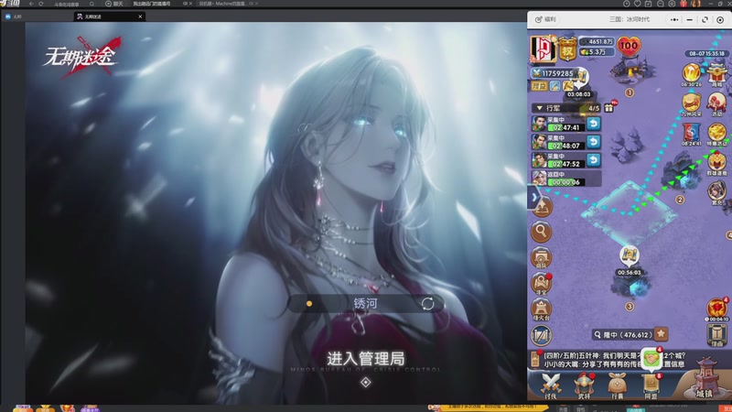Click the 4651.8万 resource counter

click(597, 41)
